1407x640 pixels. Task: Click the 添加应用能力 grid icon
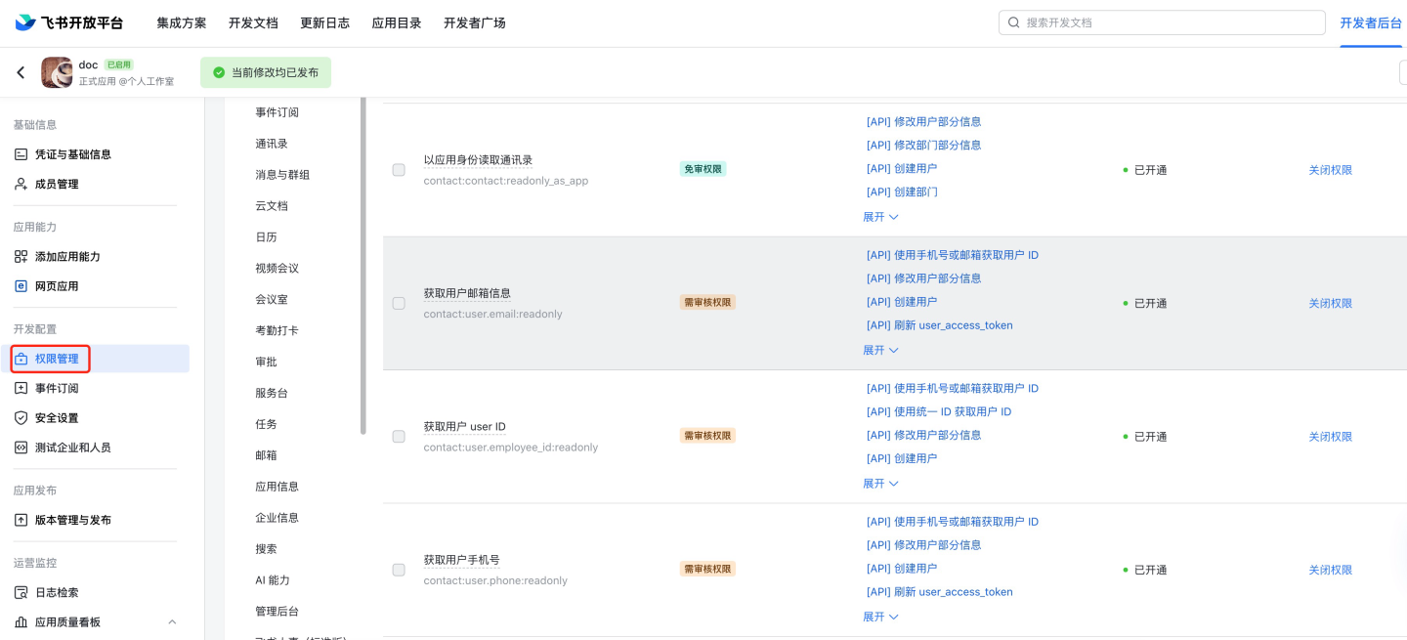(x=21, y=257)
